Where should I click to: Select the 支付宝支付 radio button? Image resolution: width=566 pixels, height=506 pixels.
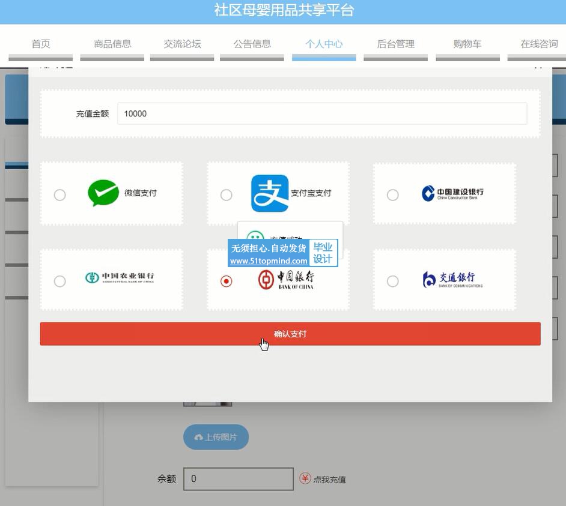pyautogui.click(x=227, y=195)
